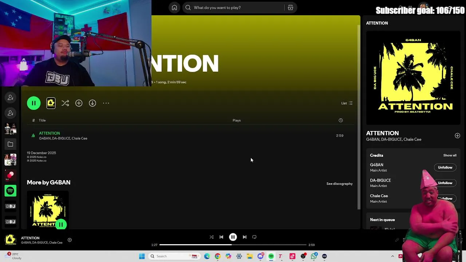Open Google Chrome from the taskbar

pos(218,256)
